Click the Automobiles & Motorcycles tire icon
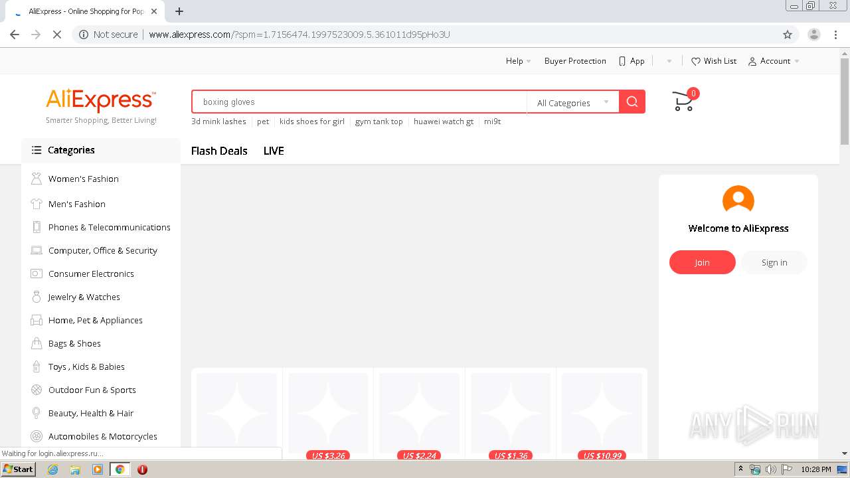The image size is (850, 478). point(37,436)
